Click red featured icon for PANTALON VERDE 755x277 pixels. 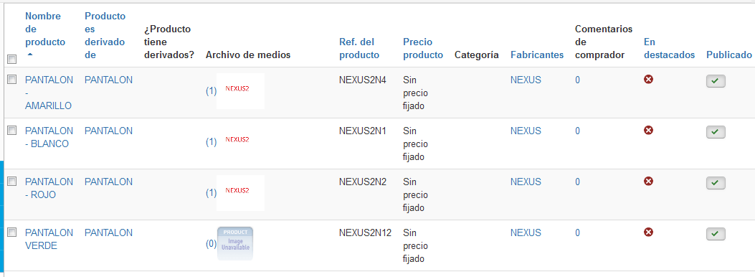(x=648, y=233)
